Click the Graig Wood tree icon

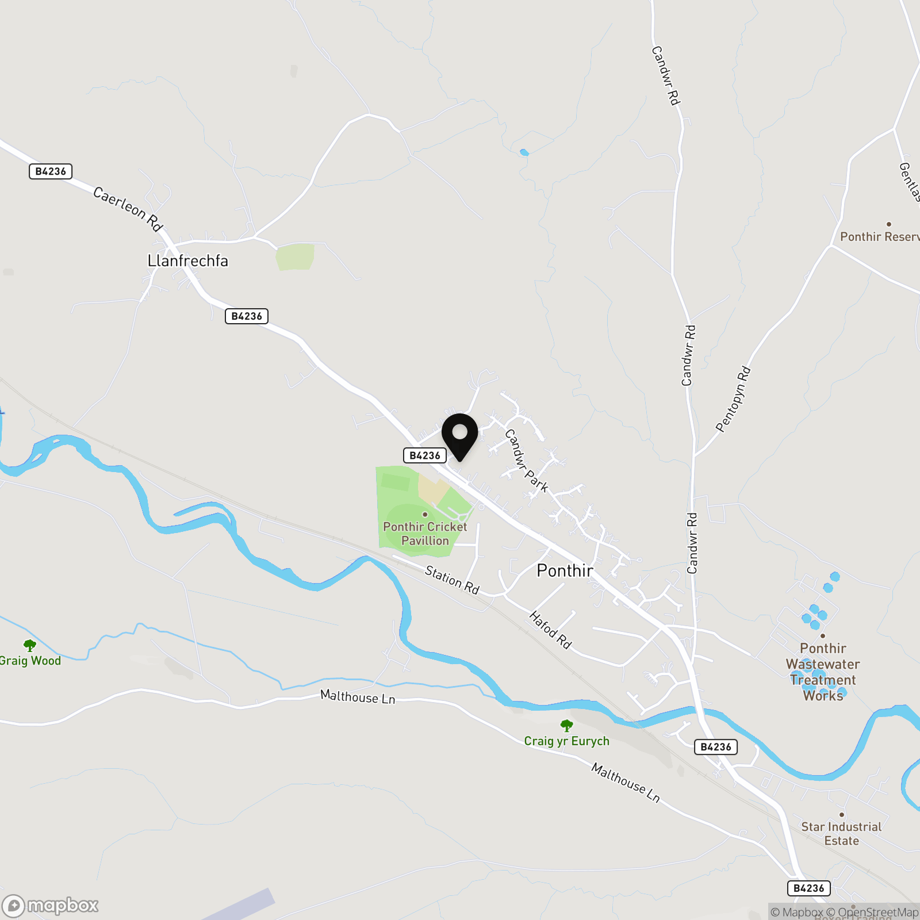29,645
